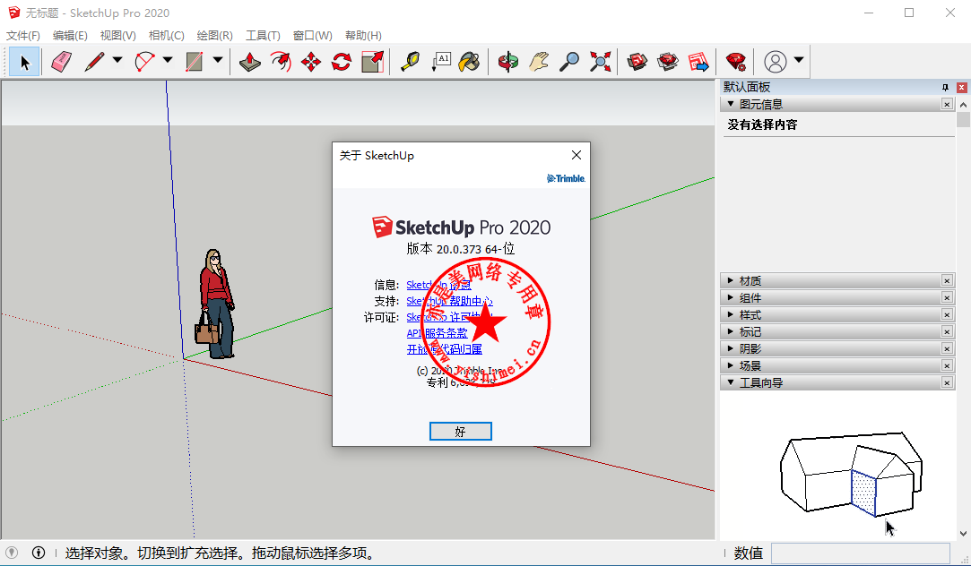This screenshot has width=971, height=566.
Task: Click the woman figure in the viewport
Action: (216, 304)
